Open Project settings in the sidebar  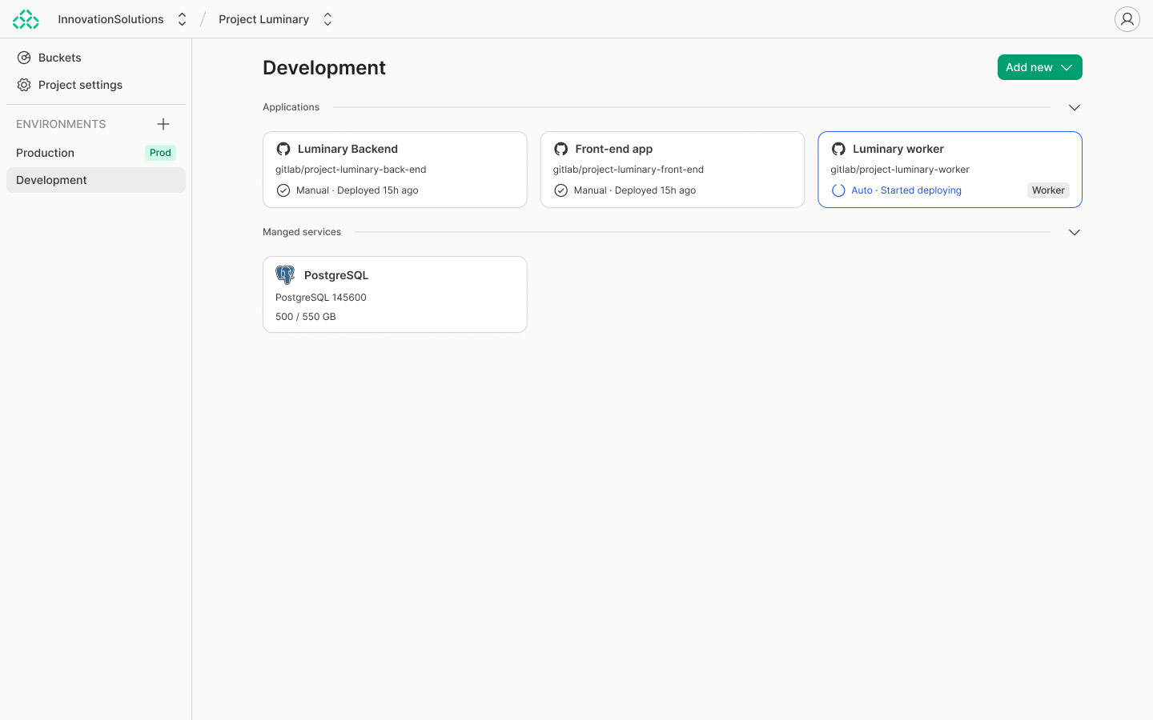(x=96, y=85)
